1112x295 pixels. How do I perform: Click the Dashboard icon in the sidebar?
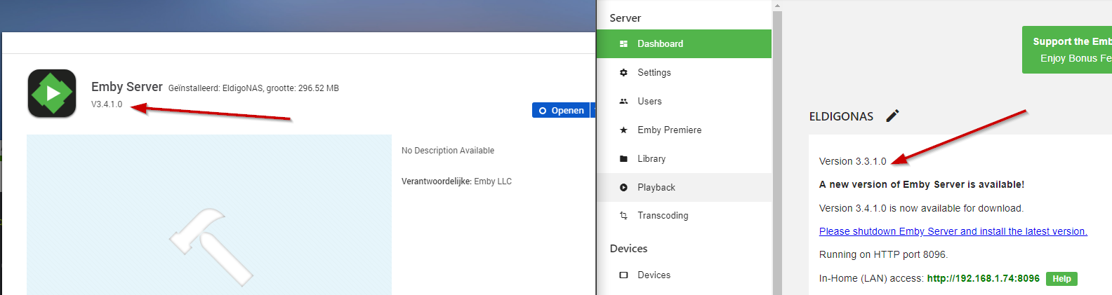(x=623, y=43)
